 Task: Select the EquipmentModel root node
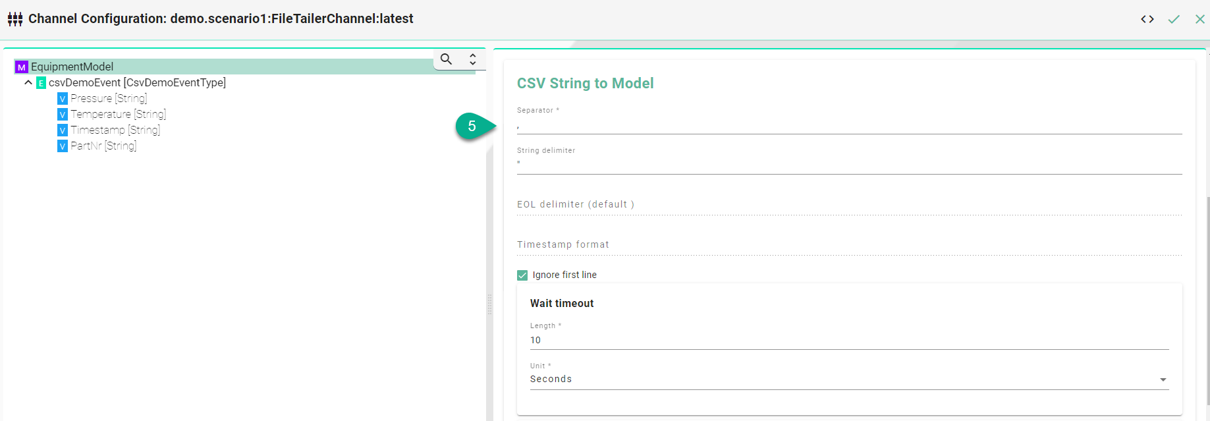tap(72, 67)
